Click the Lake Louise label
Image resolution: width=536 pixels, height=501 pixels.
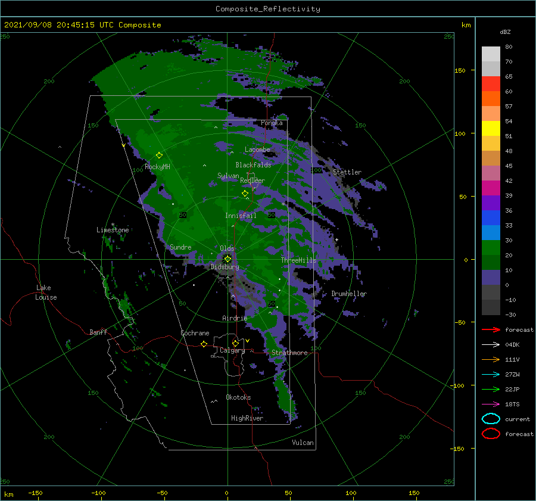[46, 292]
